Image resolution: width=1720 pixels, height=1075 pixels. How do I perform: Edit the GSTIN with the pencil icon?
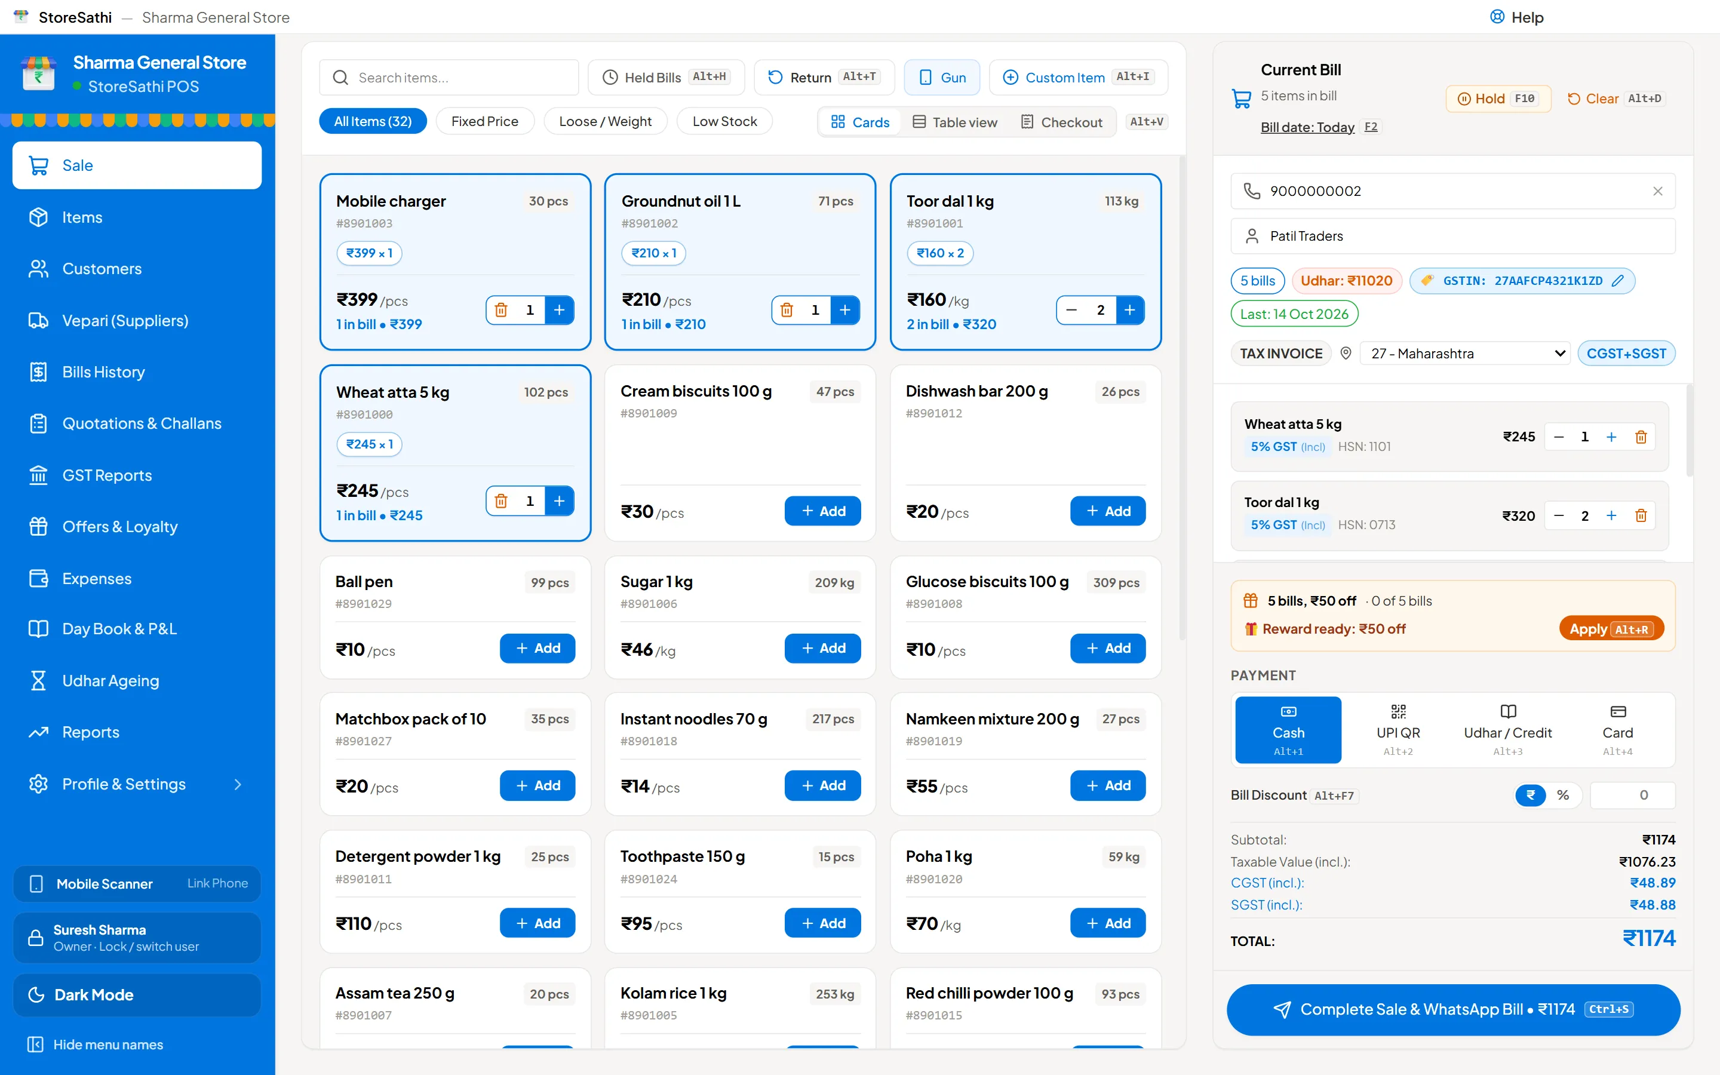tap(1618, 281)
